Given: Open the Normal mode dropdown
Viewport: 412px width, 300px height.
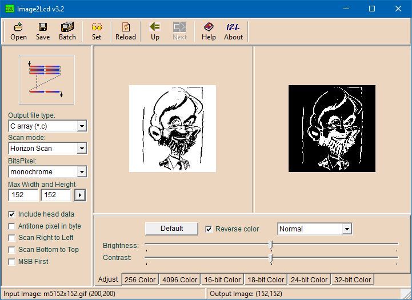Looking at the screenshot, I should (x=347, y=229).
